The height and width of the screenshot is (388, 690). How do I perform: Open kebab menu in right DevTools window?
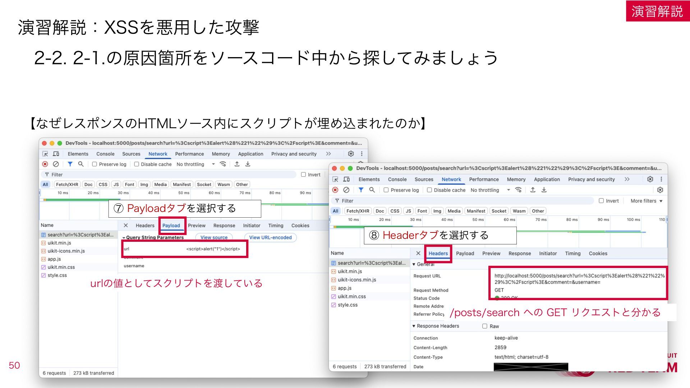tap(661, 179)
